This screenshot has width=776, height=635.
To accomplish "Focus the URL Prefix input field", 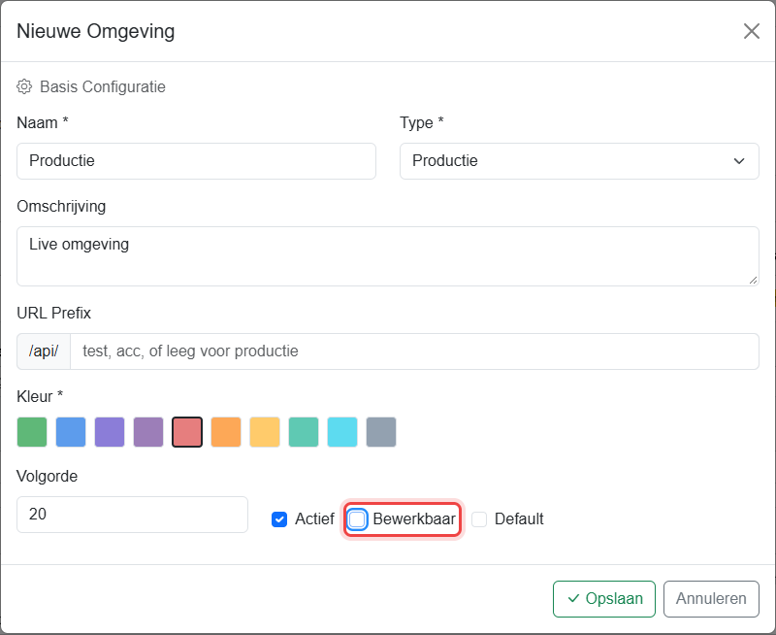I will pos(415,351).
